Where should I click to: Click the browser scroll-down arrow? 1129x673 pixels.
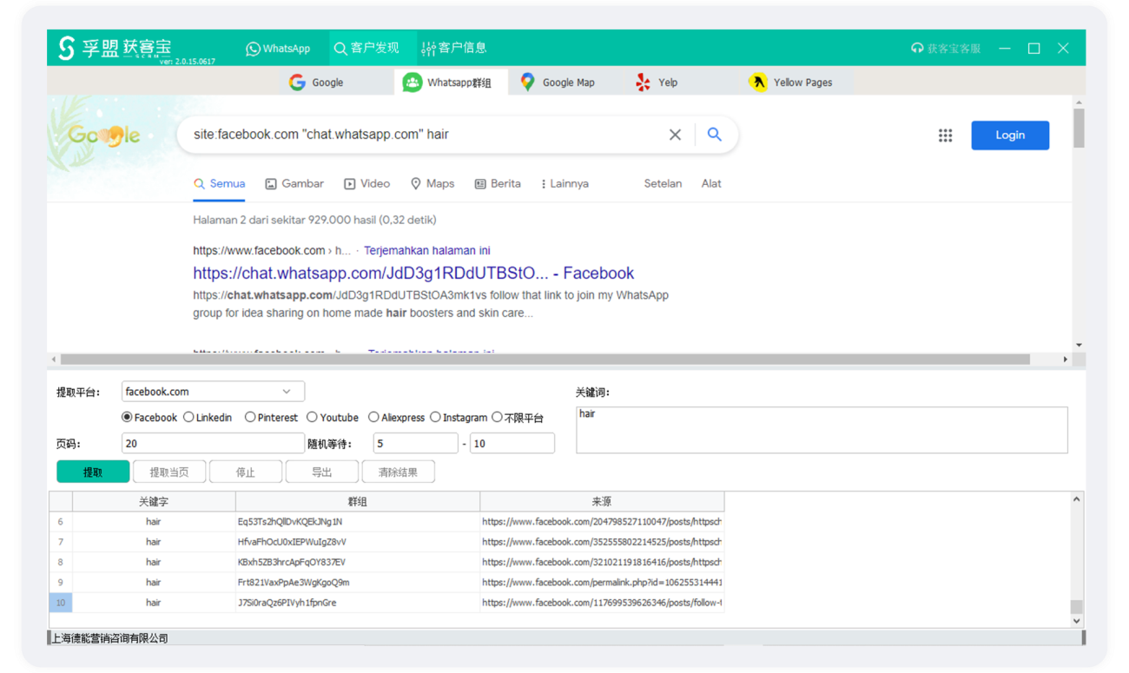pyautogui.click(x=1079, y=345)
